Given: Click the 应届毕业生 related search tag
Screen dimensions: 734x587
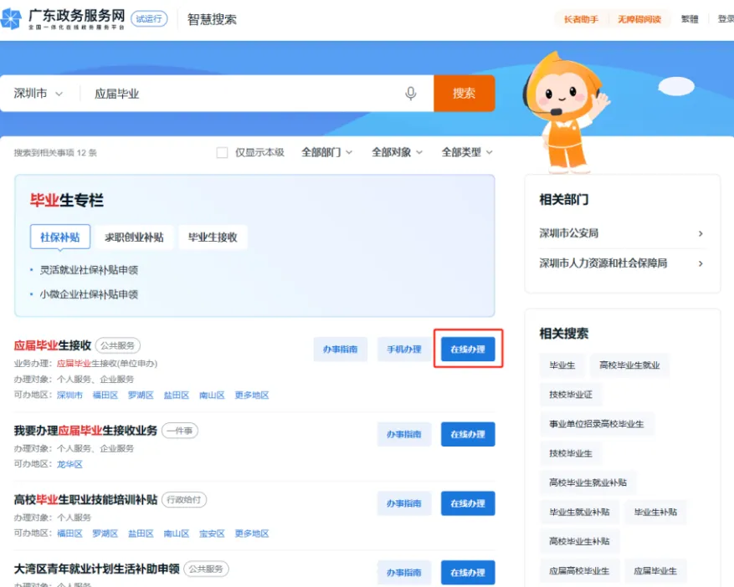Looking at the screenshot, I should point(656,571).
